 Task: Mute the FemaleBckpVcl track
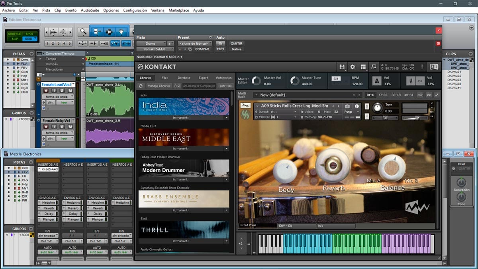(70, 127)
